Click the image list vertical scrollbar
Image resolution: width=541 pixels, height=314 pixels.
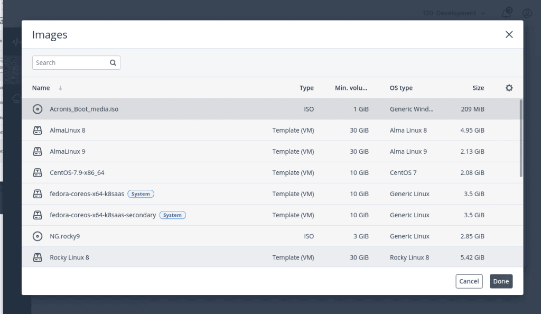520,138
